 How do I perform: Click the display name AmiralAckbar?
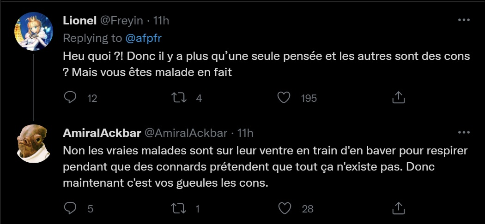[x=102, y=133]
